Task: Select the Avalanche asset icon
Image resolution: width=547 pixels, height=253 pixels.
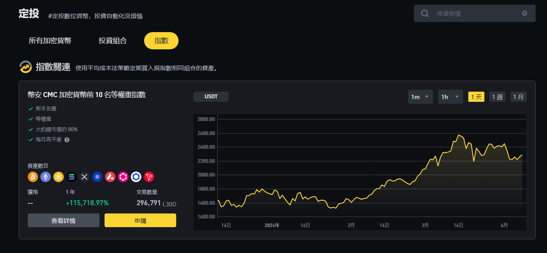Action: [110, 177]
